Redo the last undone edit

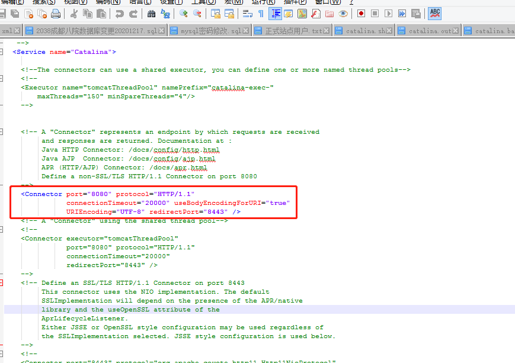(x=133, y=14)
